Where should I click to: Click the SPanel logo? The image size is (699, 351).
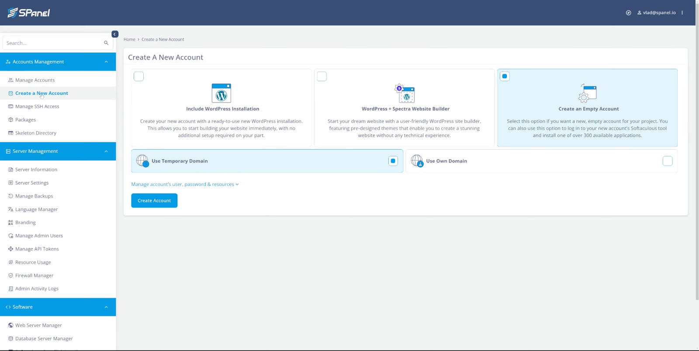click(28, 13)
